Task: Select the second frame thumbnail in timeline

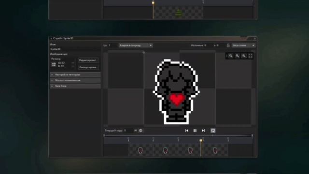Action: click(165, 150)
